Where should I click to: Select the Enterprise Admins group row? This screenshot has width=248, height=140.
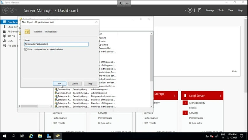point(85,96)
